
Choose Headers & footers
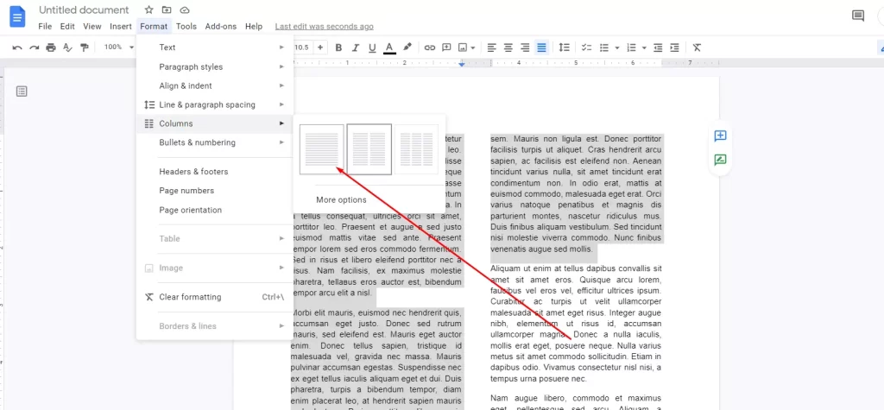coord(215,172)
